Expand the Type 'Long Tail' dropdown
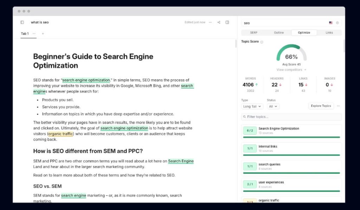This screenshot has height=210, width=360. (252, 106)
